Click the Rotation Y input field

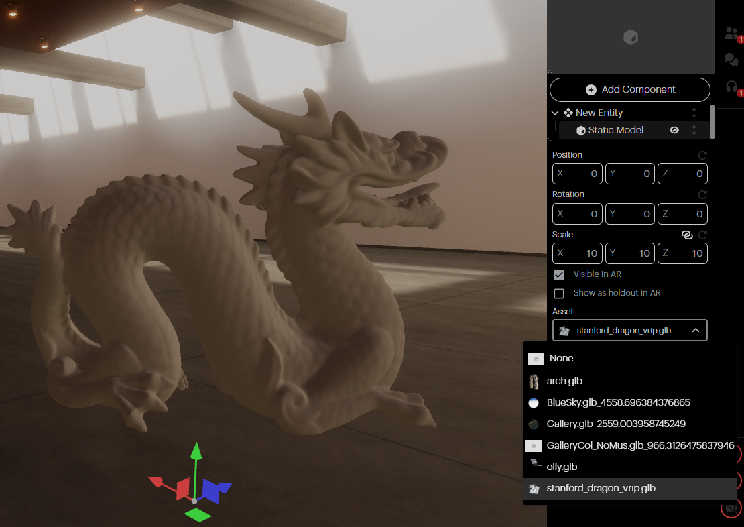629,214
